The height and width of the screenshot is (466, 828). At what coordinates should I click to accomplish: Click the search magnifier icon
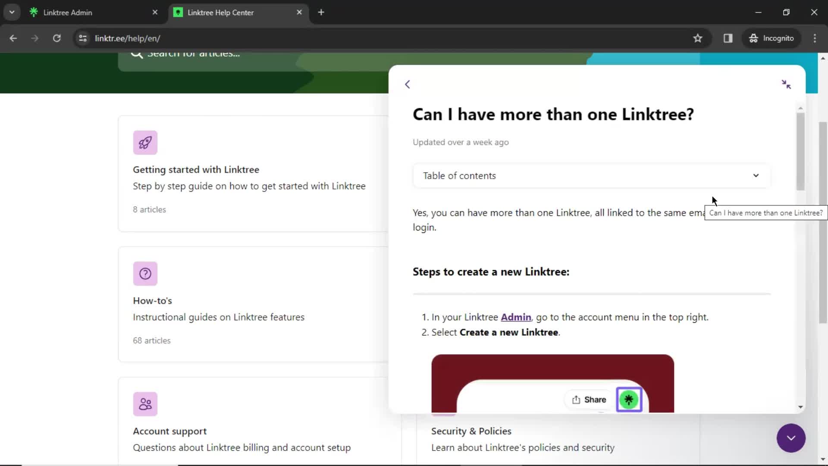(x=136, y=54)
